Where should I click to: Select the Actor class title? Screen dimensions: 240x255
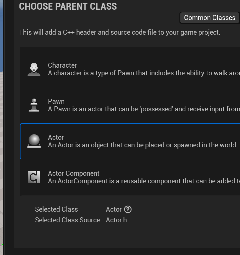pyautogui.click(x=56, y=137)
